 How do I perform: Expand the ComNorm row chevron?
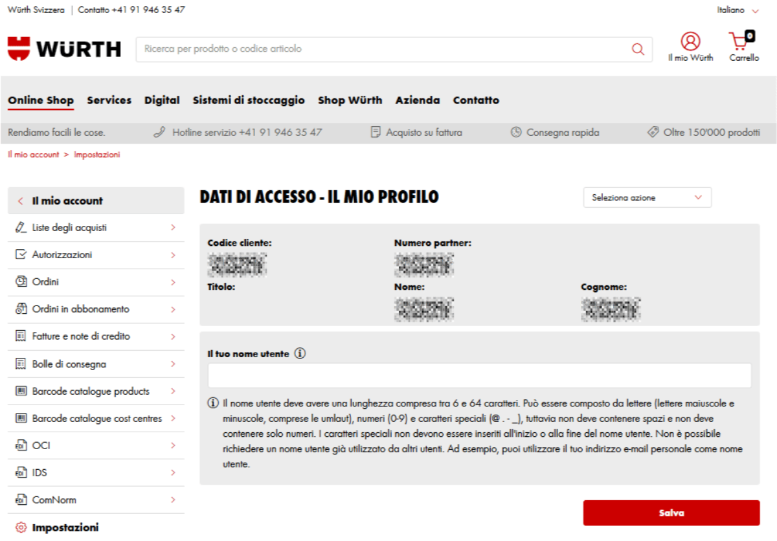[173, 500]
